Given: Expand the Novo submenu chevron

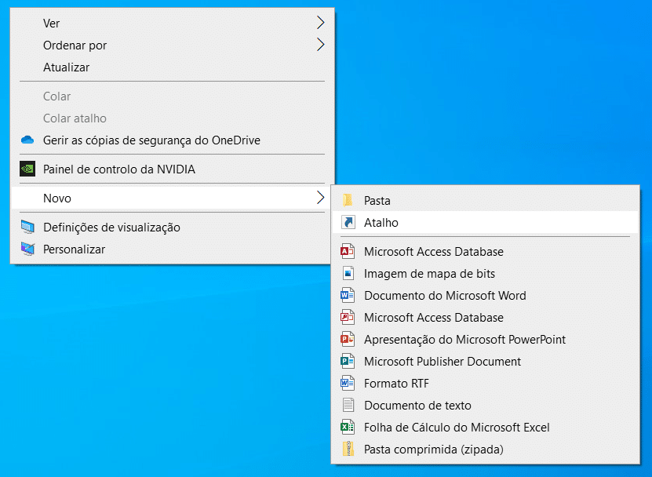Looking at the screenshot, I should click(x=320, y=198).
